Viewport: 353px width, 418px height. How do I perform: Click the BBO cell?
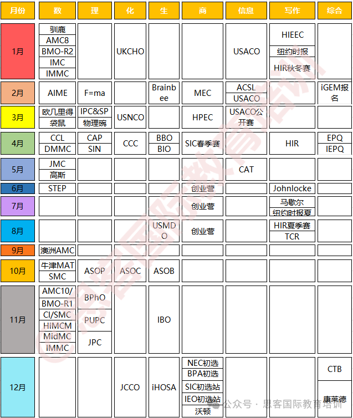click(x=164, y=138)
